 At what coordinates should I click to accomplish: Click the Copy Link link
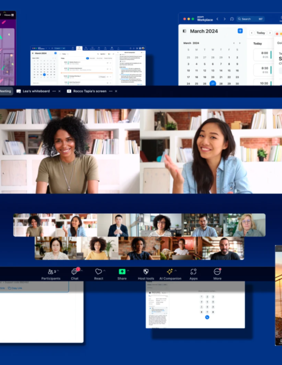tap(15, 288)
